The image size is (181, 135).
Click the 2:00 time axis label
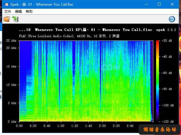tap(102, 126)
